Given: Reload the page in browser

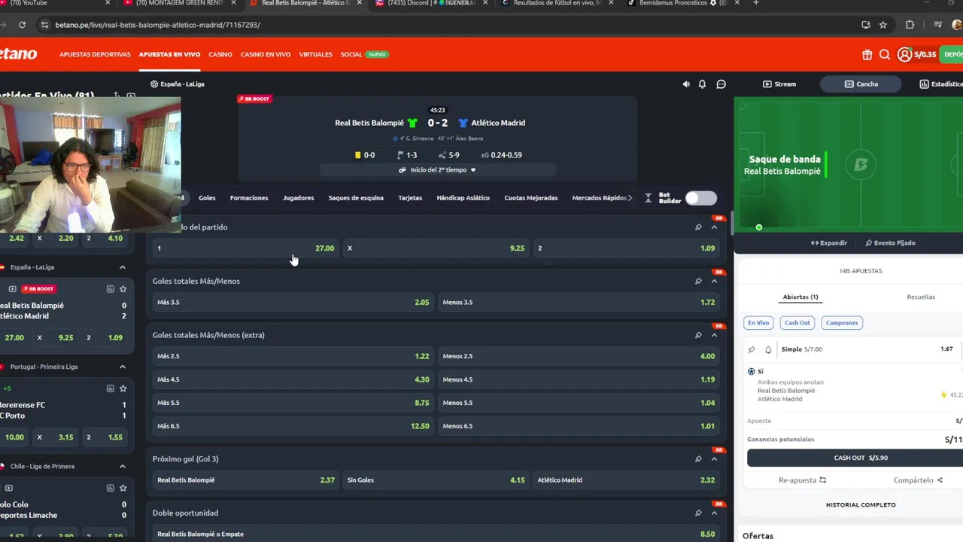Looking at the screenshot, I should (22, 25).
